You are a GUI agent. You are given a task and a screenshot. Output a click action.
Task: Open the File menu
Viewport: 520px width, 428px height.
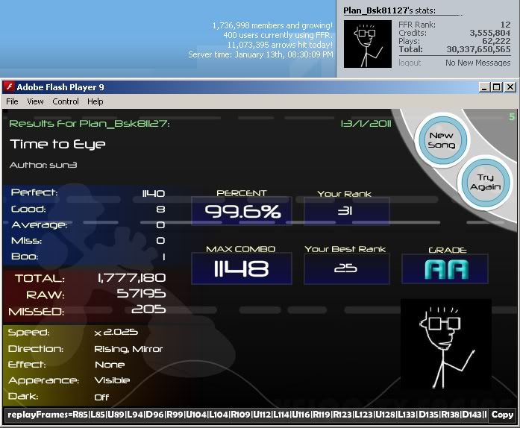[12, 101]
